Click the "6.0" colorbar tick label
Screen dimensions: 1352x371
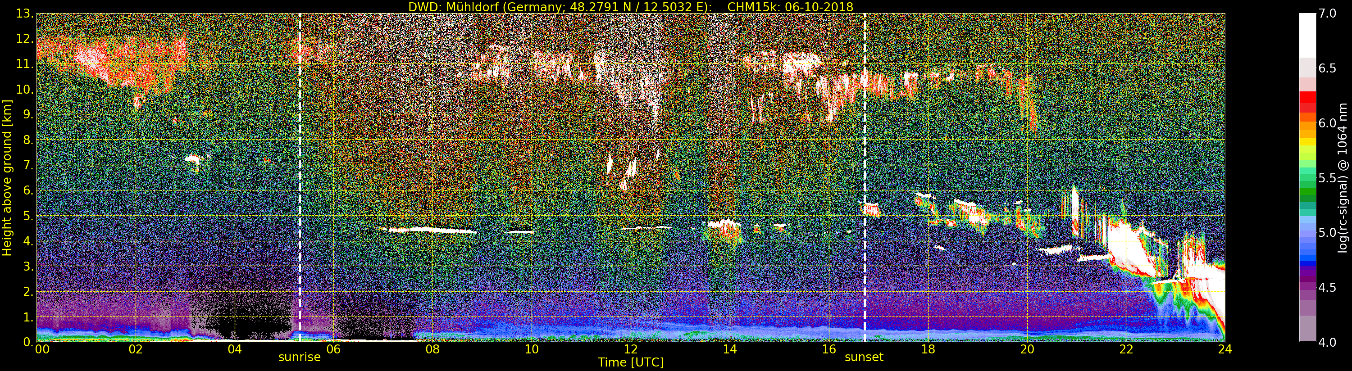click(1327, 123)
